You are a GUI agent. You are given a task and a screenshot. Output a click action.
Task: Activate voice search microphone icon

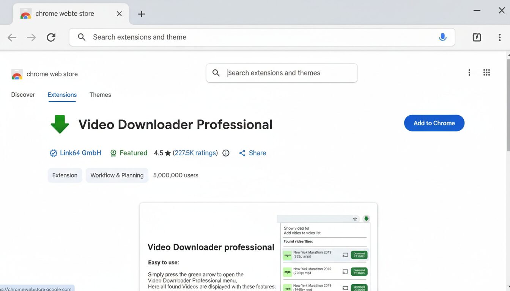tap(442, 37)
